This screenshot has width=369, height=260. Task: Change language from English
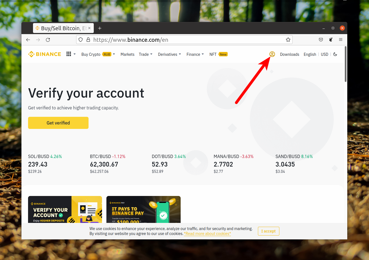click(x=310, y=54)
